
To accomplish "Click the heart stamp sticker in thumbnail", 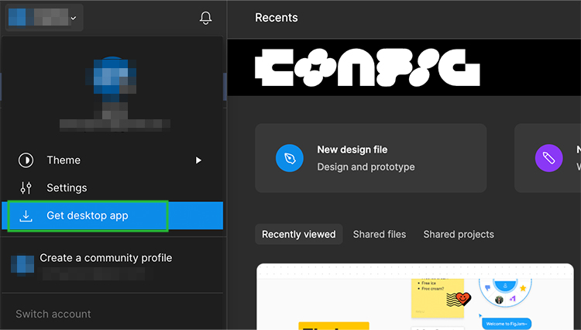I will click(x=459, y=299).
